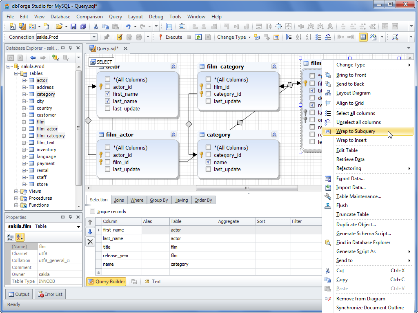Image resolution: width=418 pixels, height=313 pixels.
Task: Click the New SQL document icon
Action: pos(12,26)
